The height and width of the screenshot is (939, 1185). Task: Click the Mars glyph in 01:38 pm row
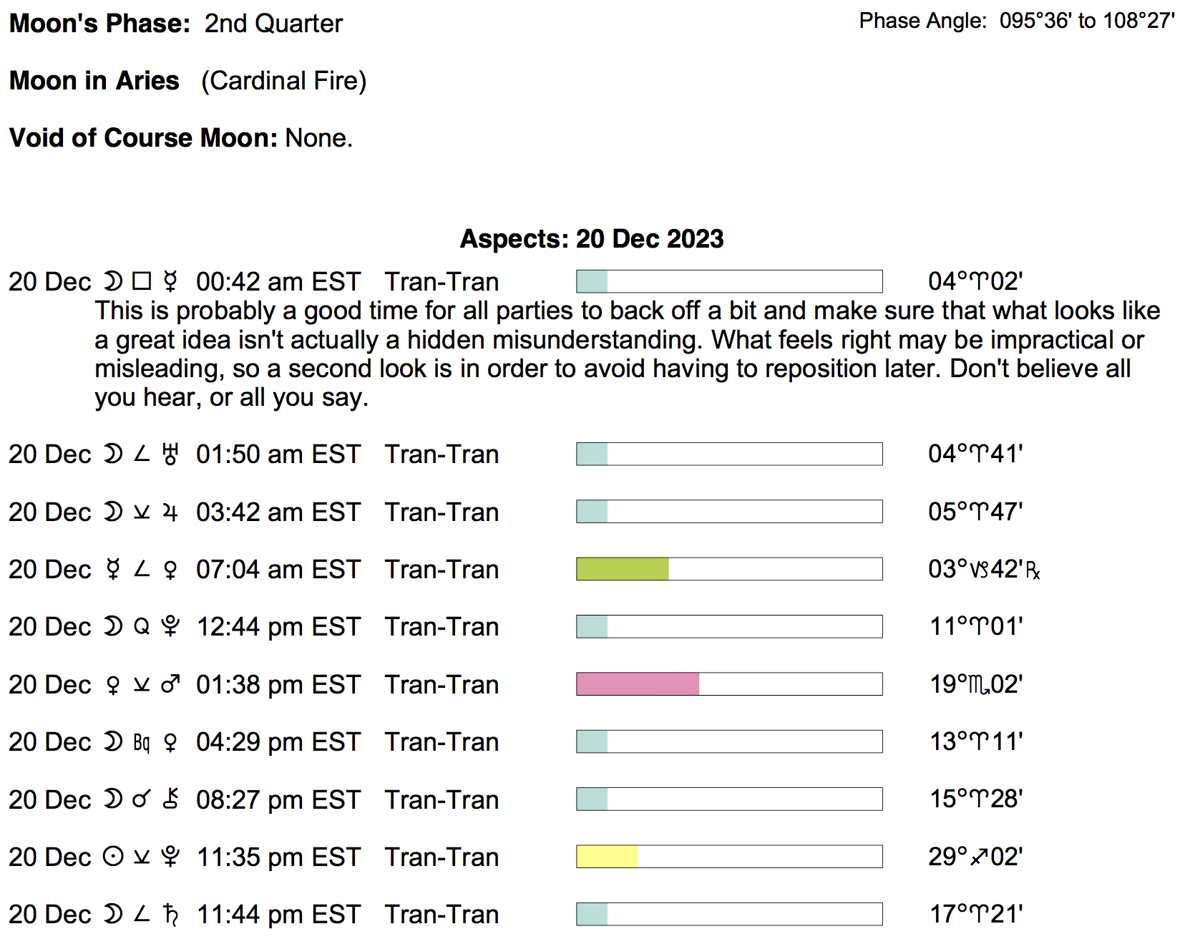click(170, 685)
